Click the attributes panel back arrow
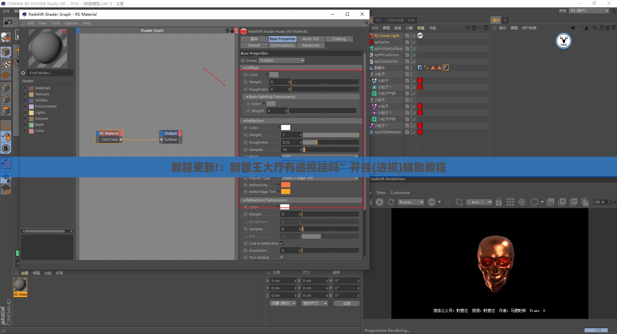The width and height of the screenshot is (617, 334). [x=573, y=28]
